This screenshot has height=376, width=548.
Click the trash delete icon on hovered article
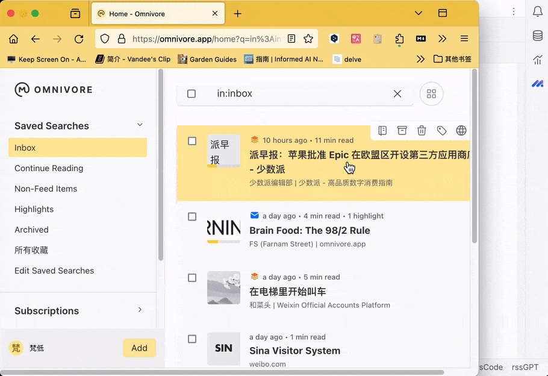click(422, 131)
